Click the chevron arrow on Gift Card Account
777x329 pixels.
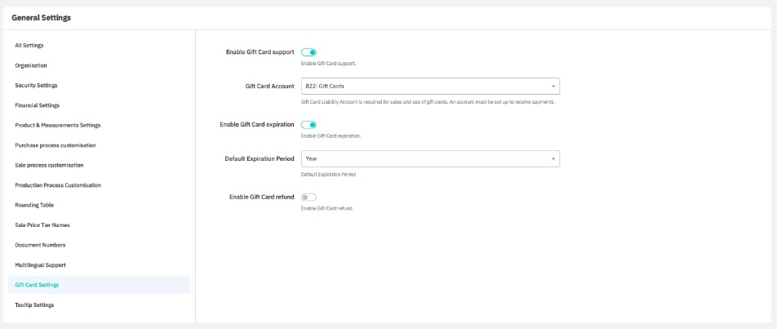point(553,86)
